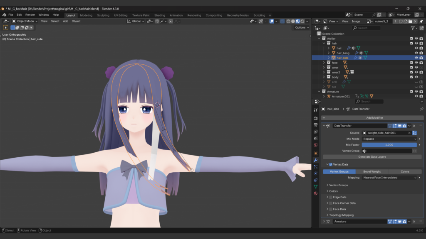The width and height of the screenshot is (426, 239).
Task: Open the outliner filter funnel icon
Action: click(x=413, y=28)
